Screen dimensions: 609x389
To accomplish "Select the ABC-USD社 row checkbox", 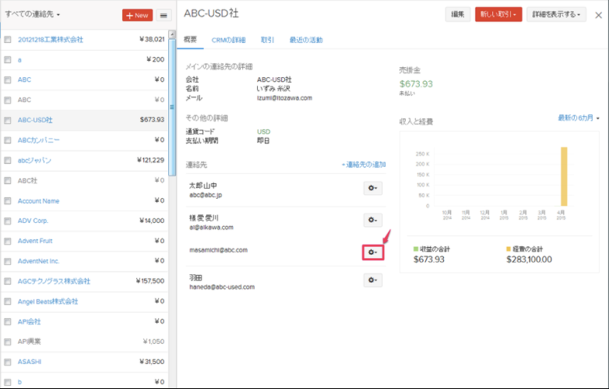I will (x=8, y=120).
